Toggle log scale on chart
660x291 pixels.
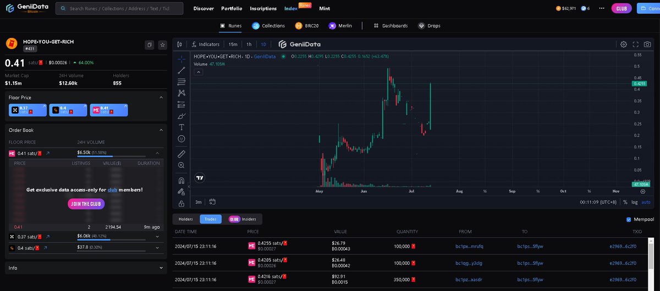click(635, 202)
